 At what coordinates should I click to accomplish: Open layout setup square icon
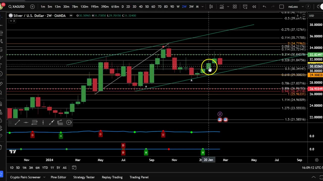[x=282, y=7]
